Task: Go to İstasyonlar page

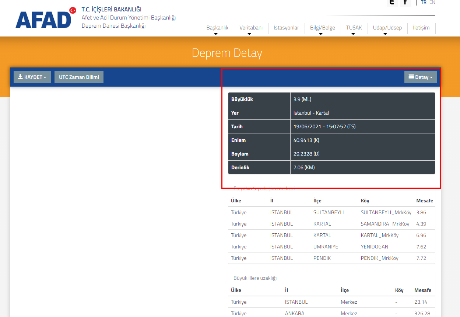Action: [x=286, y=28]
